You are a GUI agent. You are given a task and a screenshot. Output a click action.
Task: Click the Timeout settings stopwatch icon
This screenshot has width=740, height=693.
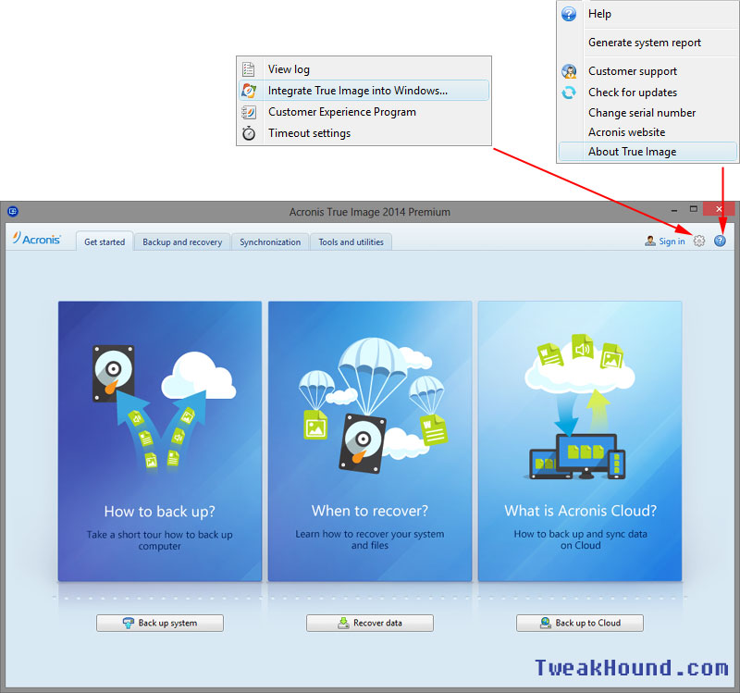coord(249,133)
